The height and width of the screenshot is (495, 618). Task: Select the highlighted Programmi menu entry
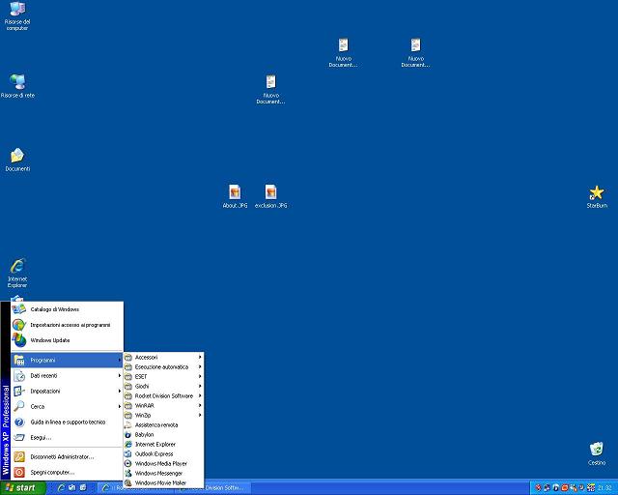tap(67, 360)
